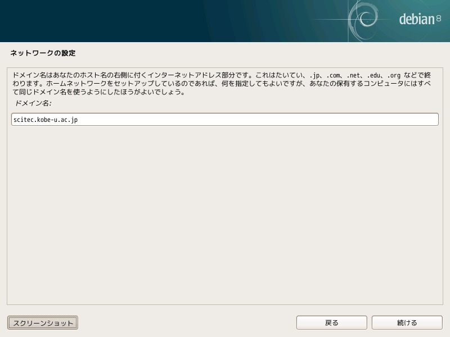Click the empty area of the settings panel
This screenshot has height=337, width=450.
tap(224, 215)
